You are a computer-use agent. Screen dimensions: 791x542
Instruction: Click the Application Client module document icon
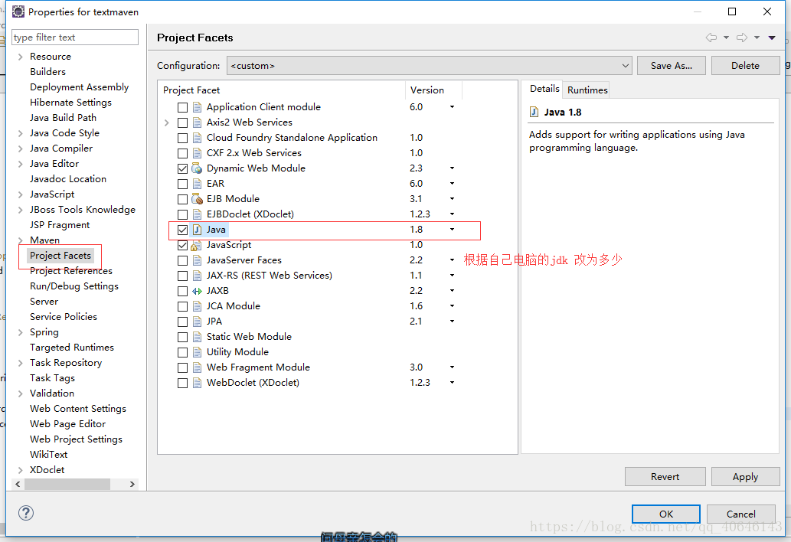click(198, 107)
